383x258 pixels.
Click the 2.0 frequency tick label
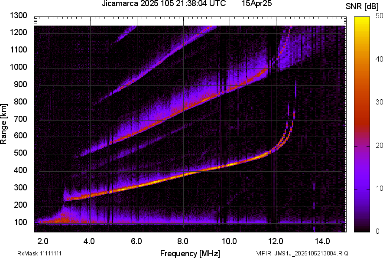[x=43, y=242]
